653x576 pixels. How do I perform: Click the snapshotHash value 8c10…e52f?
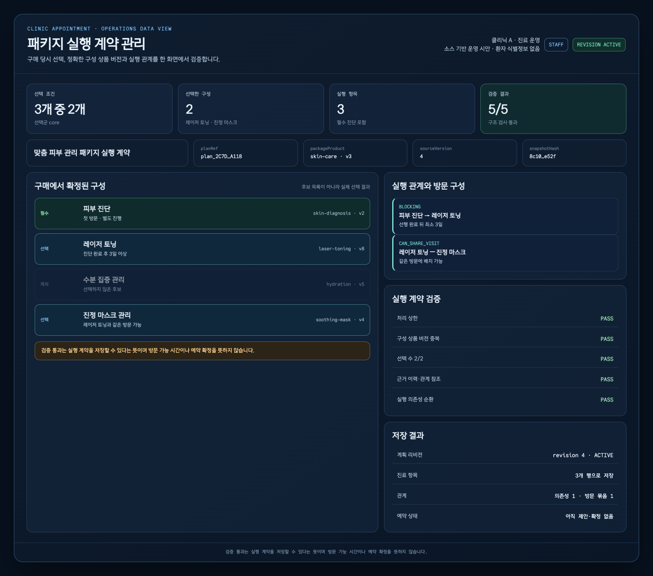pos(542,156)
